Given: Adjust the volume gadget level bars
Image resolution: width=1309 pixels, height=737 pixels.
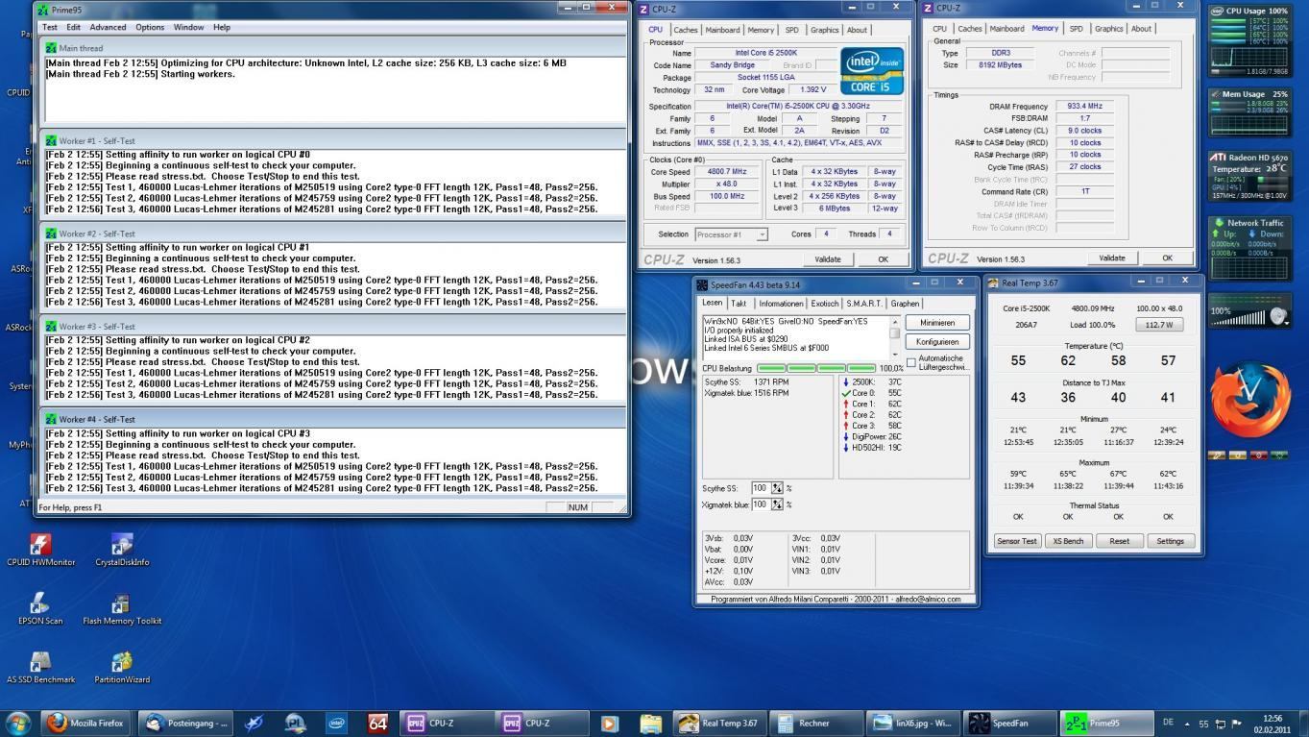Looking at the screenshot, I should coord(1237,319).
